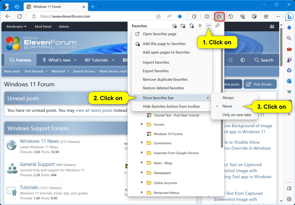Click Mark forums read
Viewport: 295px width, 205px height.
[x=113, y=71]
